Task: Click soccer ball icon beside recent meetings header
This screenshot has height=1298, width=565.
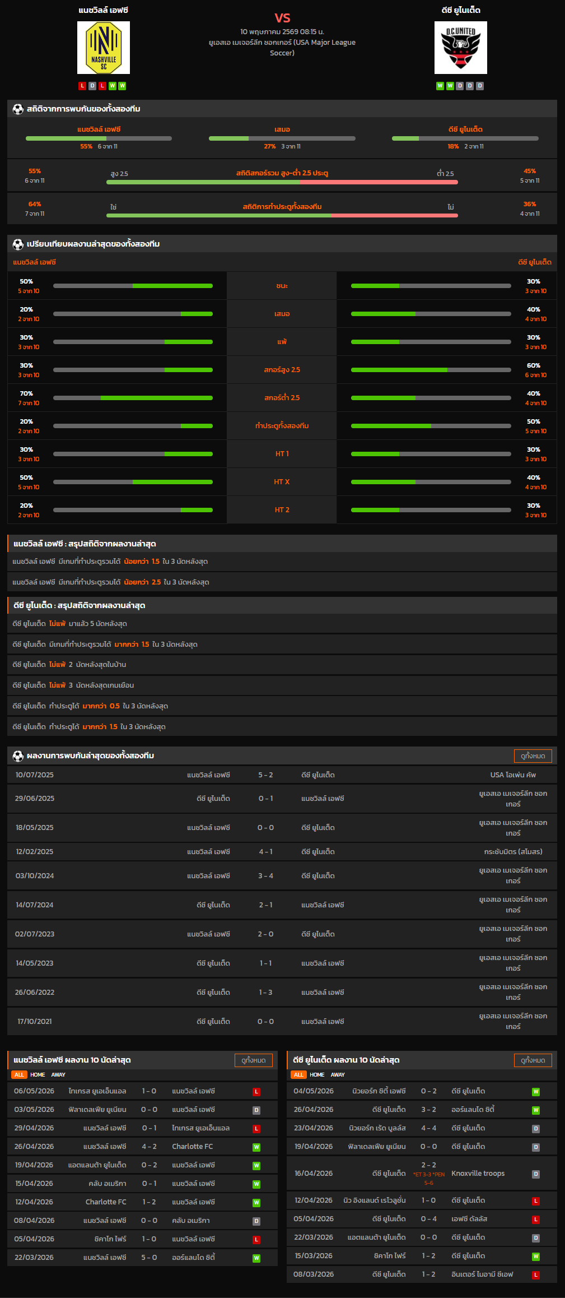Action: [18, 756]
